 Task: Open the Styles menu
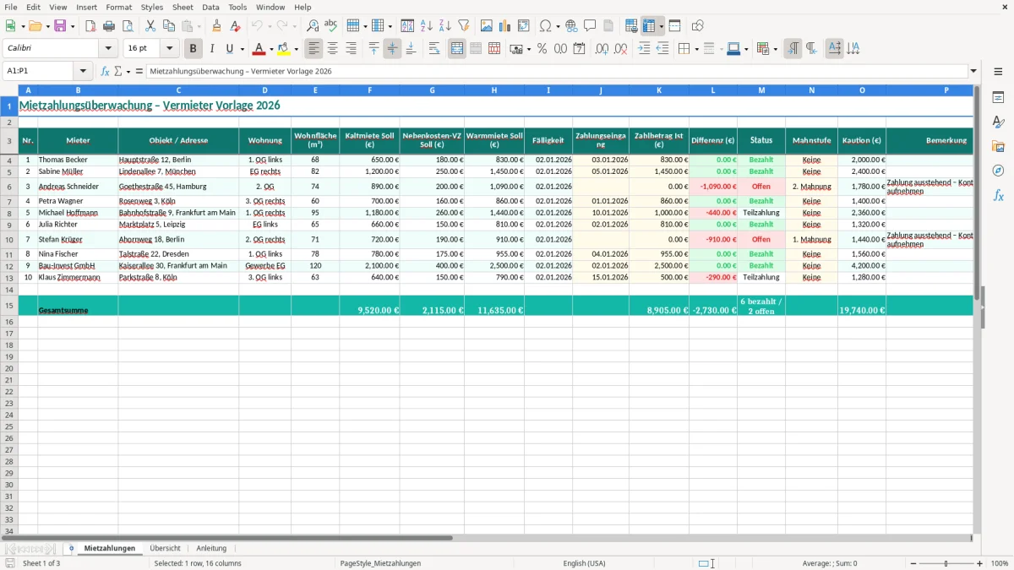point(152,7)
